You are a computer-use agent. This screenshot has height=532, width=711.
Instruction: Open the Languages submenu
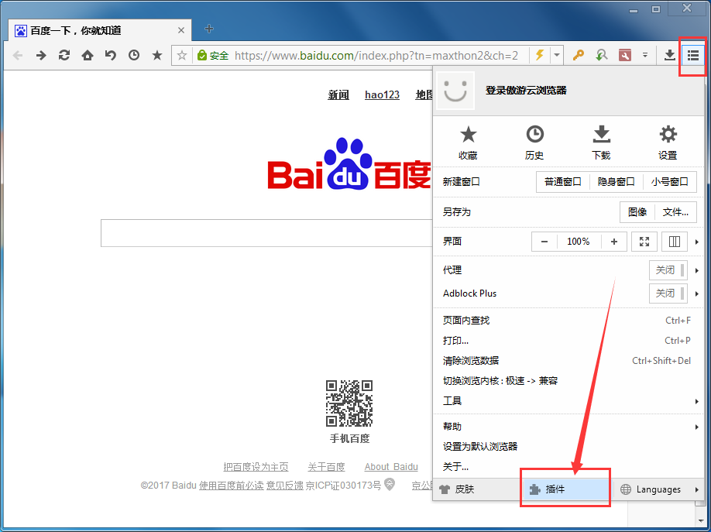tap(658, 489)
